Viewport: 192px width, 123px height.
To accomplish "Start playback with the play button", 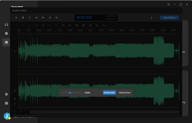I will click(x=16, y=17).
